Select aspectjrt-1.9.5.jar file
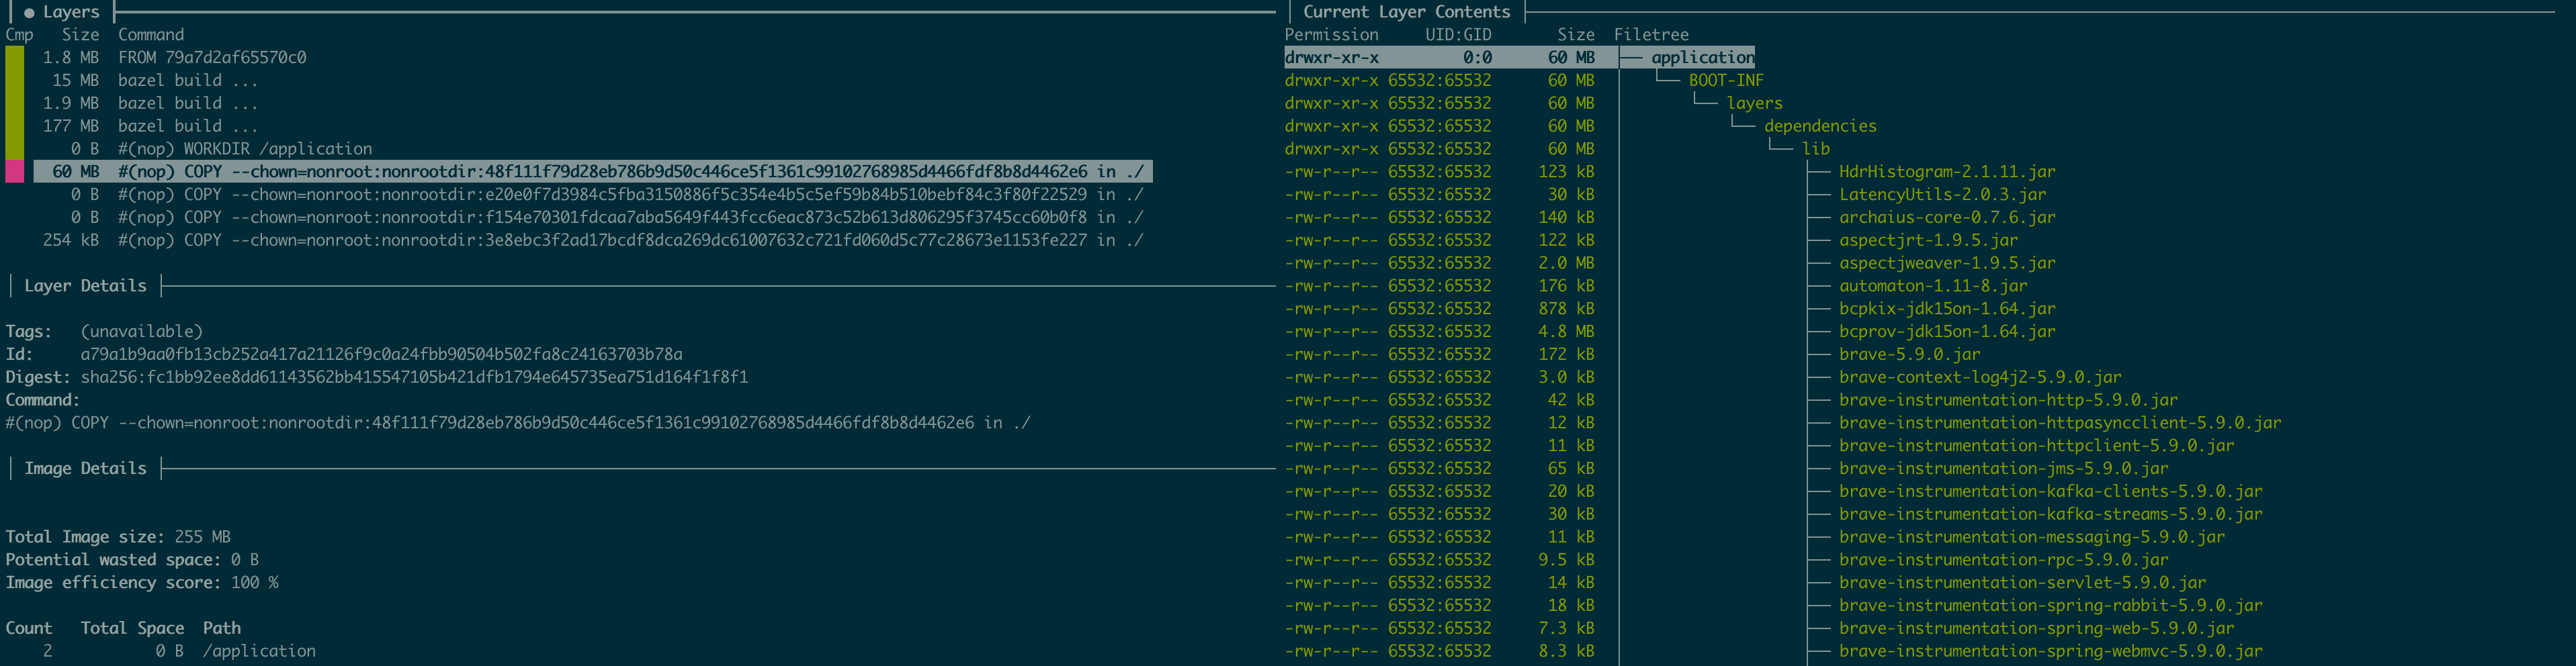Viewport: 2576px width, 666px height. pyautogui.click(x=1928, y=240)
